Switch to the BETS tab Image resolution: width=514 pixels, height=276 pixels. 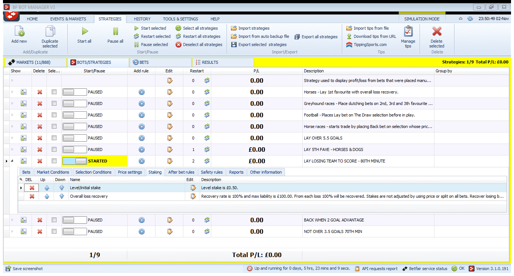coord(161,62)
